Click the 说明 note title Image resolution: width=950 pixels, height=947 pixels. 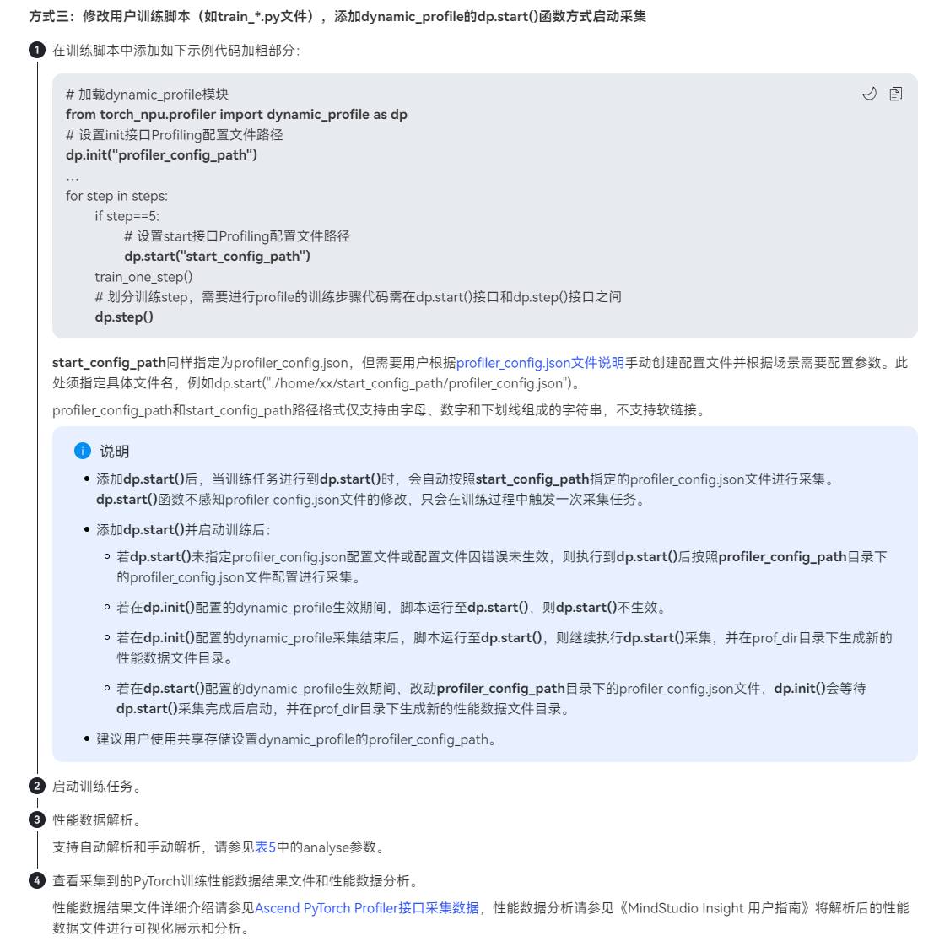(x=114, y=451)
